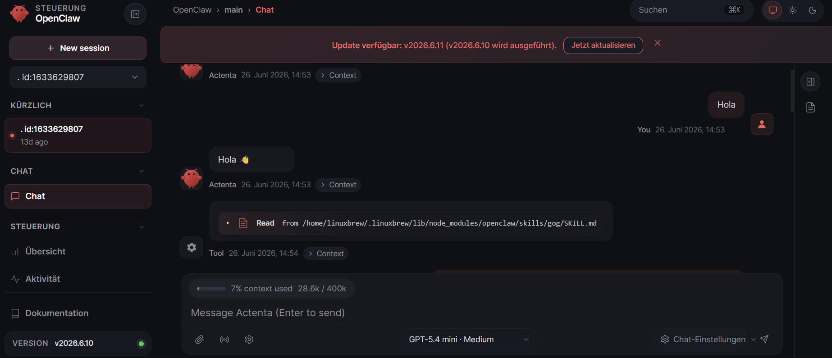Open Dokumentation link
832x358 pixels.
78,313
